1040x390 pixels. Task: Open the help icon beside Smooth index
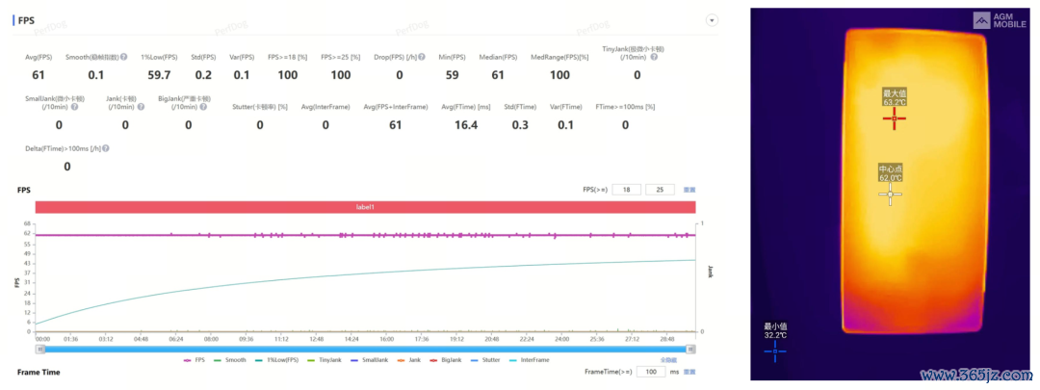(124, 57)
